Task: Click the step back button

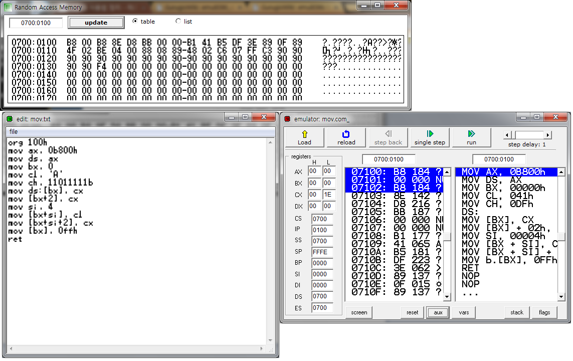Action: click(388, 137)
